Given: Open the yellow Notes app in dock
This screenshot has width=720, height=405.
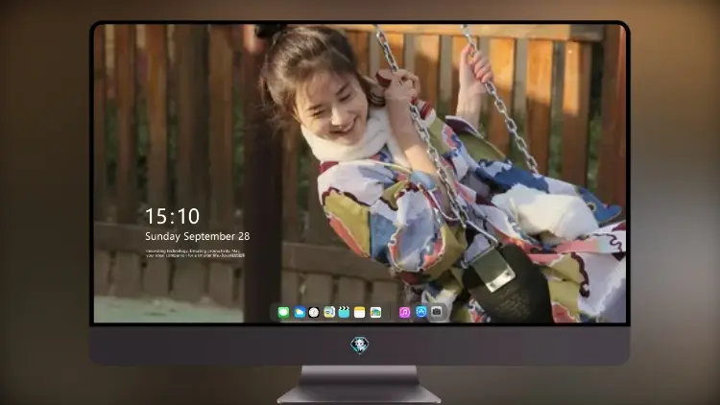Looking at the screenshot, I should click(x=360, y=312).
